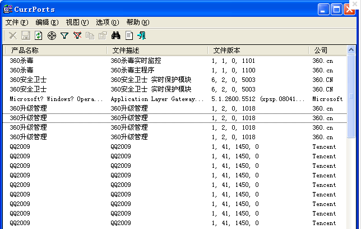
Task: Click the Application Layer Gateway... cell
Action: point(158,99)
